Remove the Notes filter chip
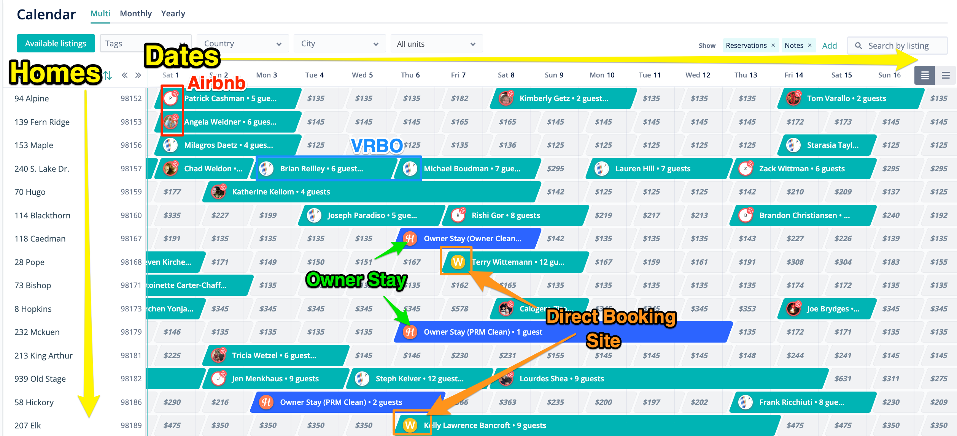 (x=810, y=45)
